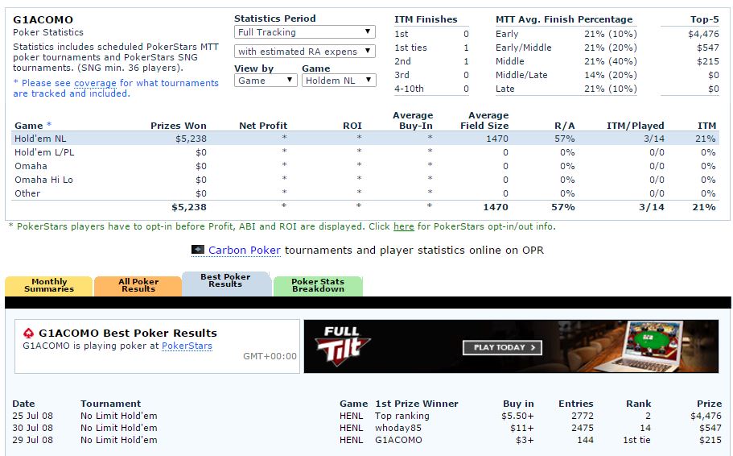This screenshot has width=733, height=456.
Task: Expand the estimated RA expenses dropdown
Action: (x=305, y=52)
